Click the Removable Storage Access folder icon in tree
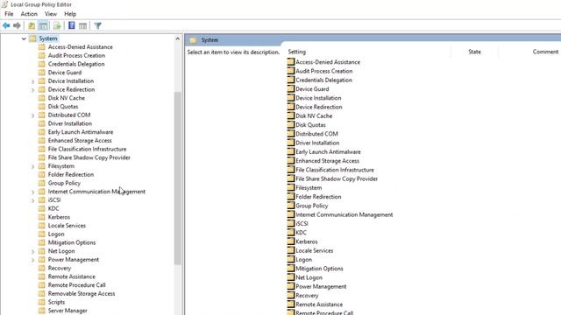 pos(42,294)
